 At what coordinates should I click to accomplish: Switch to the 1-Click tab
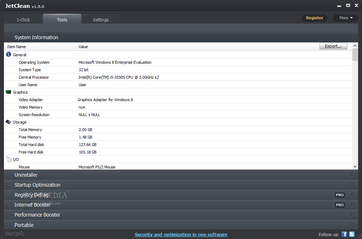pos(23,20)
